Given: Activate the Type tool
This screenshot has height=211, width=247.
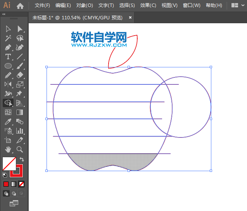Looking at the screenshot, I should [x=8, y=57].
